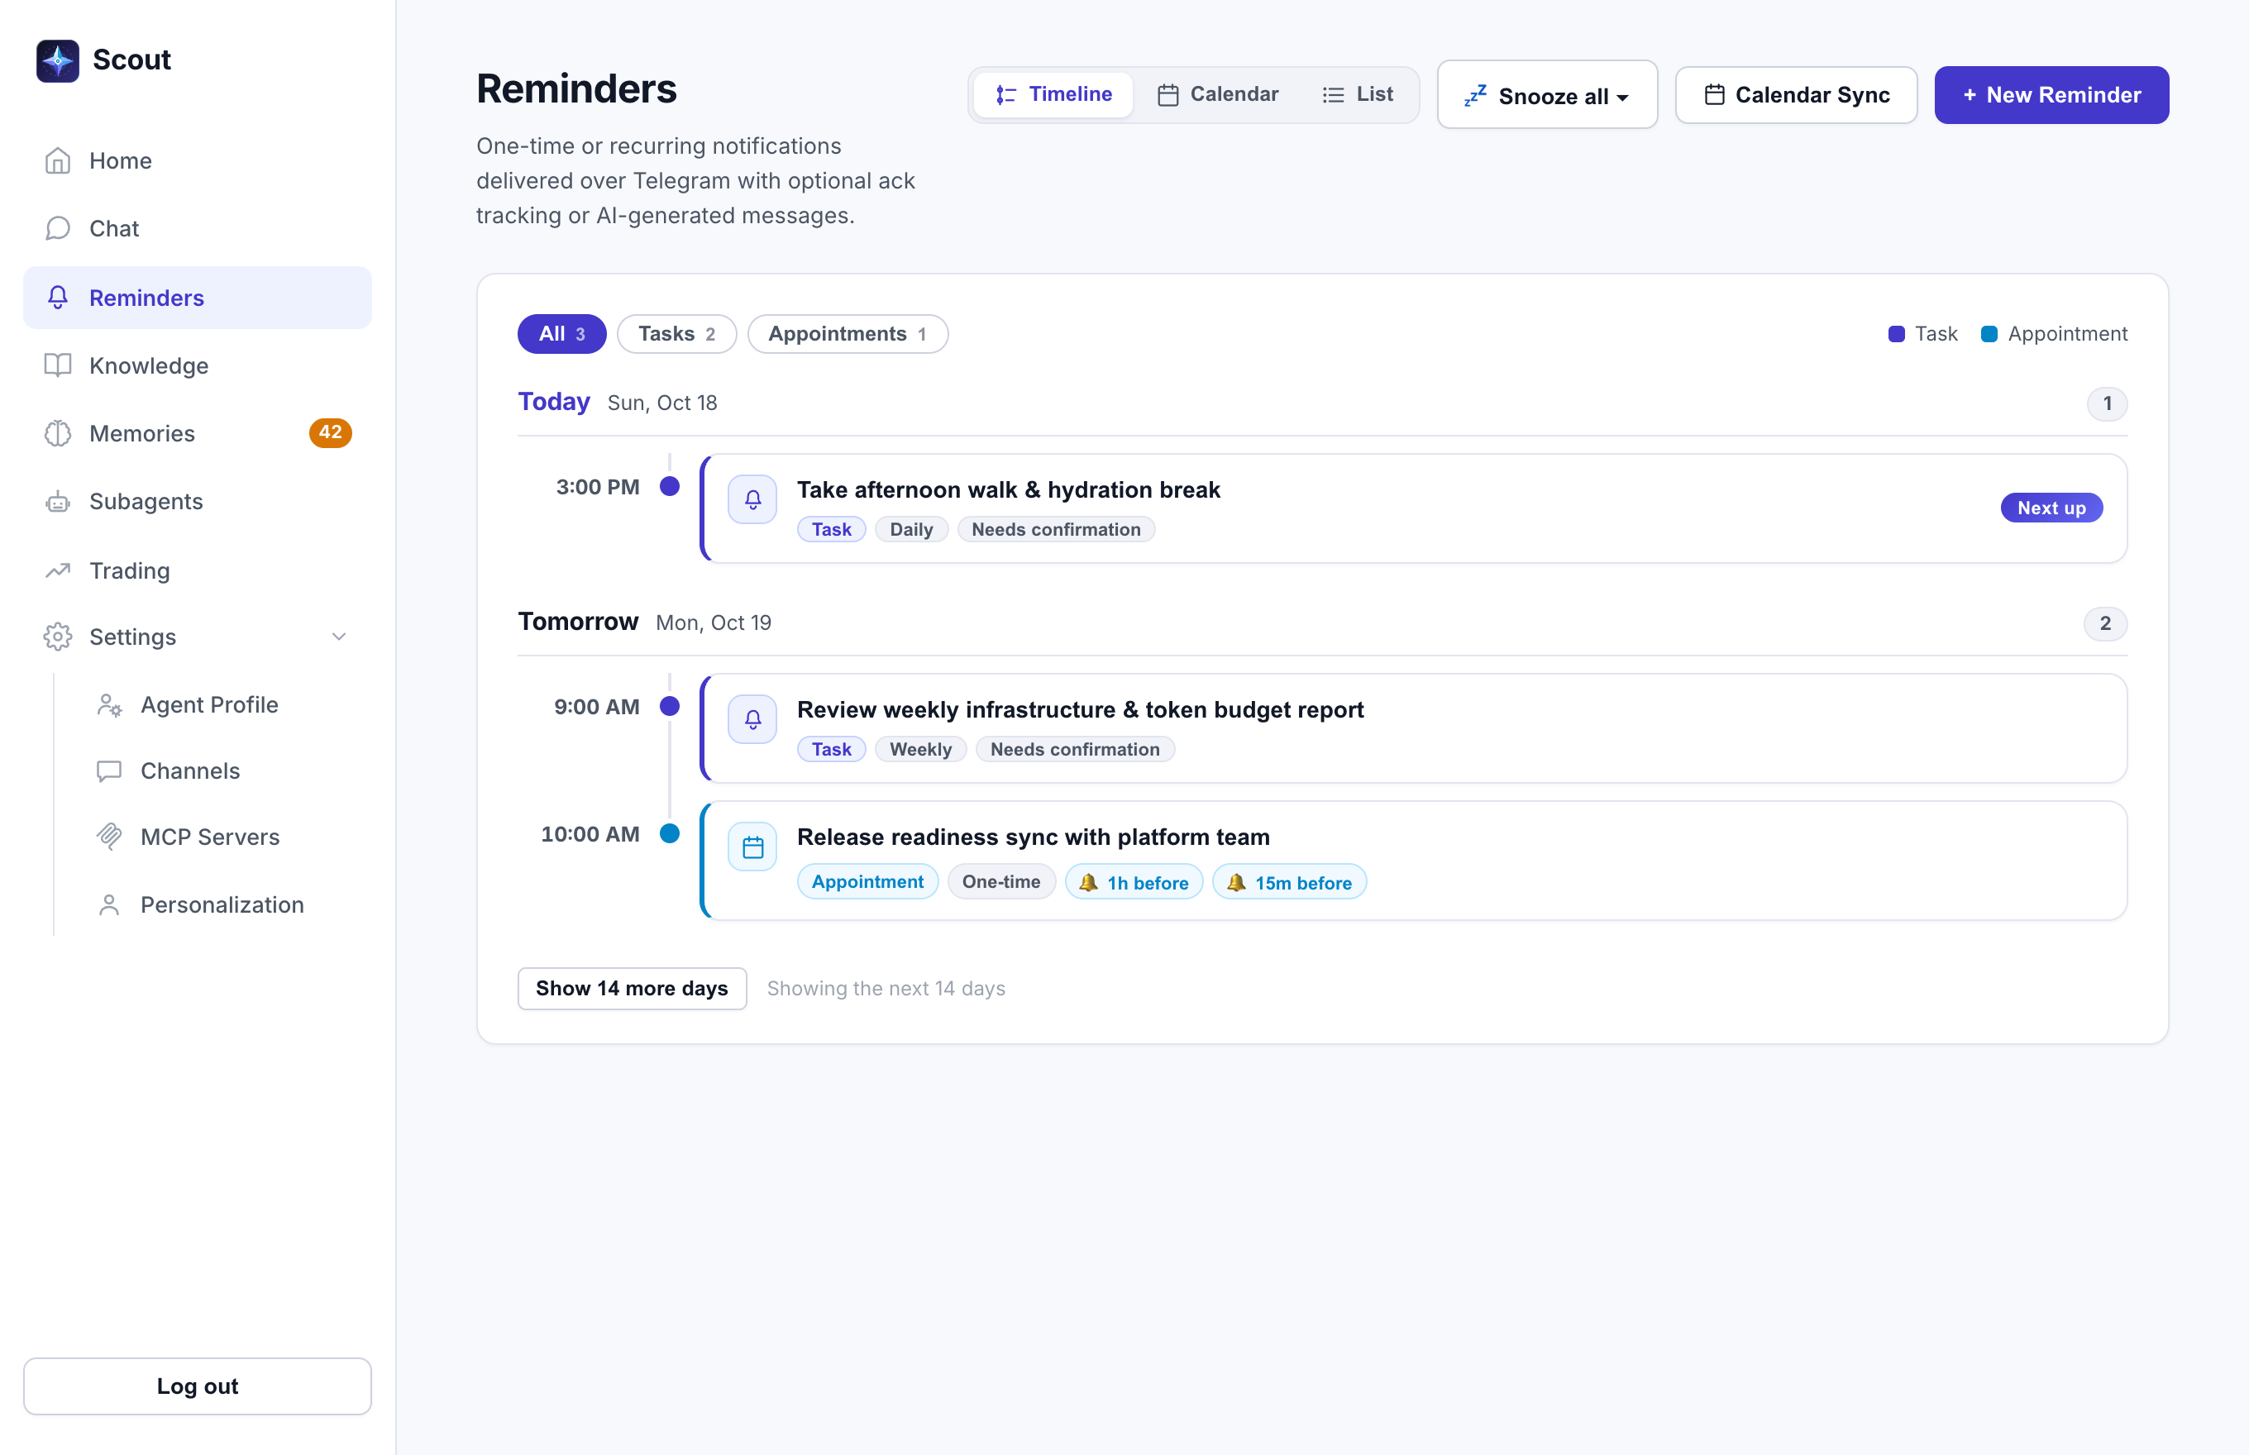
Task: Open Personalization via its person icon
Action: pyautogui.click(x=110, y=905)
